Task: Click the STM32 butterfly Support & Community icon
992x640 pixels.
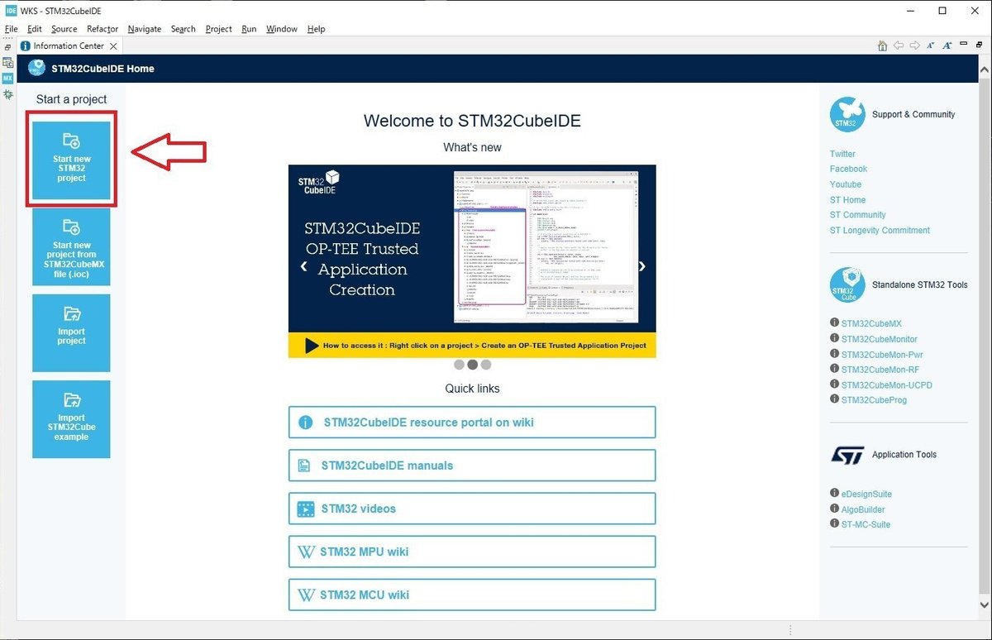Action: (847, 115)
